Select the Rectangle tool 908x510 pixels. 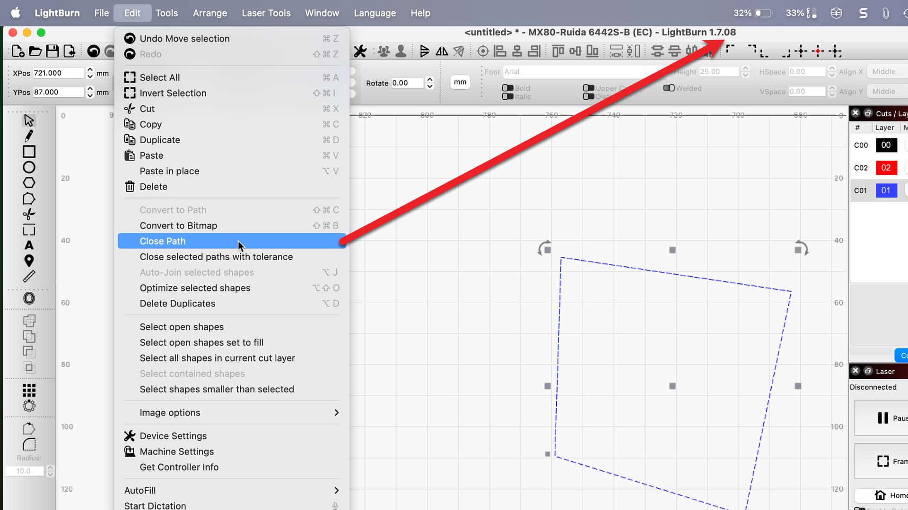pyautogui.click(x=29, y=151)
